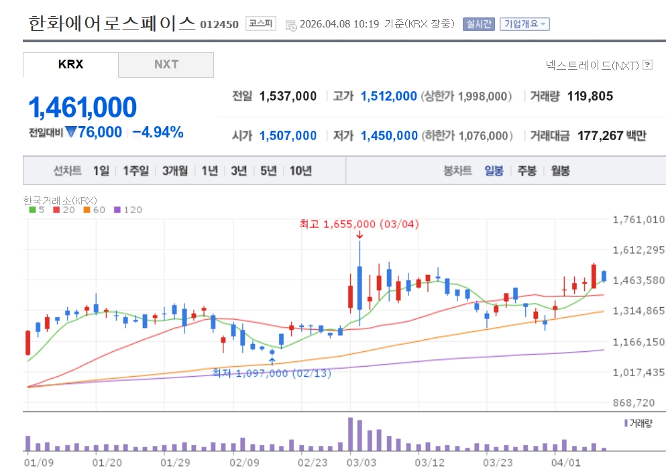Click the 최저 1,097,000 (02/13) annotation
The height and width of the screenshot is (476, 666).
click(272, 373)
